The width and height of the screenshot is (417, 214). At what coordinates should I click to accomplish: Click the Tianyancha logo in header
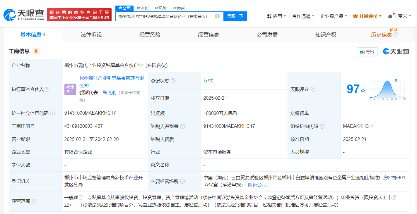tap(24, 15)
